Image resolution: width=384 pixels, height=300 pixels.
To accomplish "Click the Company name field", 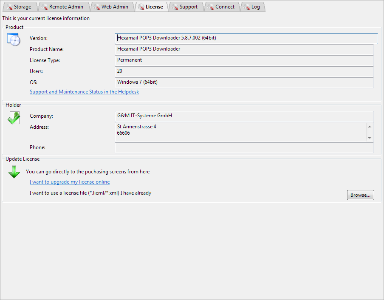I will point(244,116).
